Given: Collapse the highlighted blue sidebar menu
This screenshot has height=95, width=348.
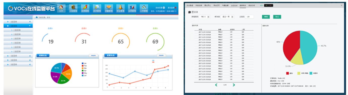Looking at the screenshot, I should pos(18,26).
